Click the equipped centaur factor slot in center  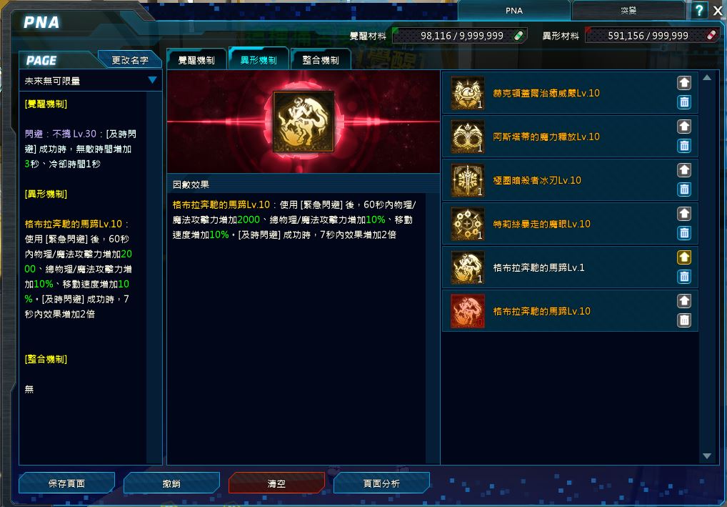coord(304,122)
